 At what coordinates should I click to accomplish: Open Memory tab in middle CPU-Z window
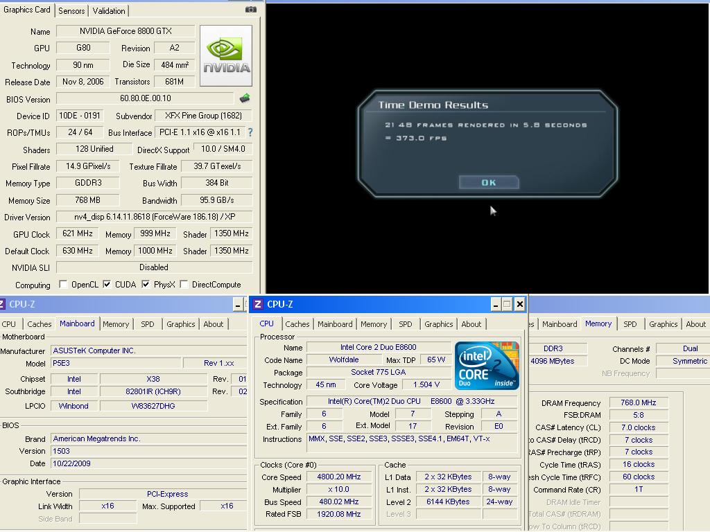coord(374,324)
